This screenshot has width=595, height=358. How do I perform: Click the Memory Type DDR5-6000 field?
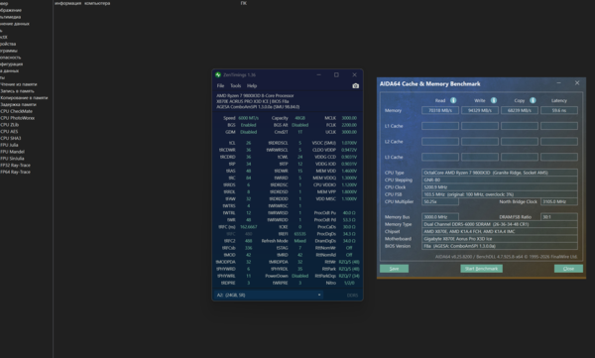pos(500,224)
